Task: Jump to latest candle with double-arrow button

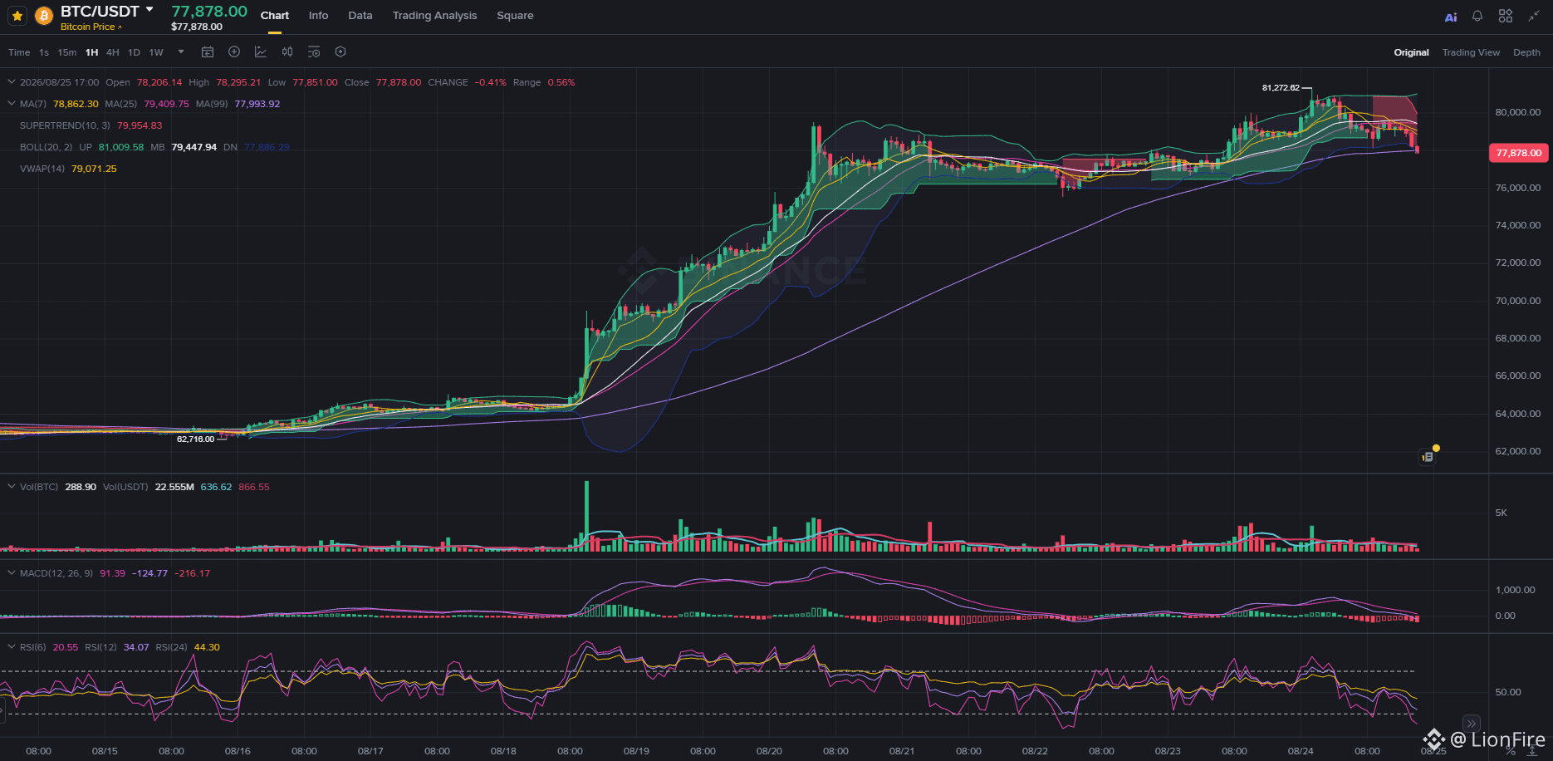Action: coord(1472,723)
